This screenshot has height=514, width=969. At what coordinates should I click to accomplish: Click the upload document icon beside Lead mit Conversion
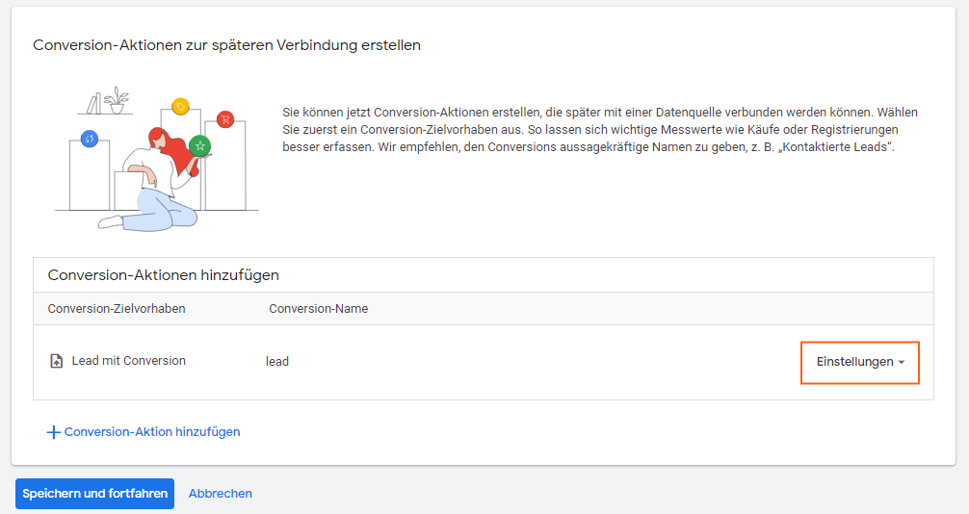pyautogui.click(x=56, y=361)
